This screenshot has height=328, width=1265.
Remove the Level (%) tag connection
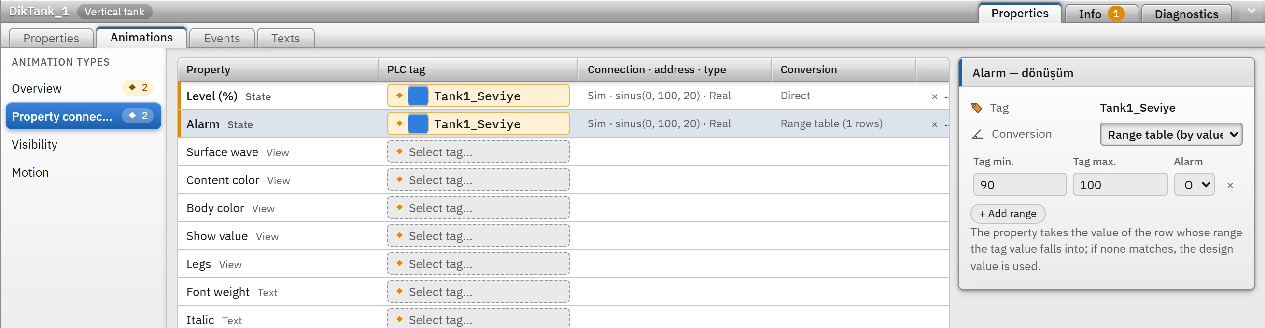coord(935,96)
